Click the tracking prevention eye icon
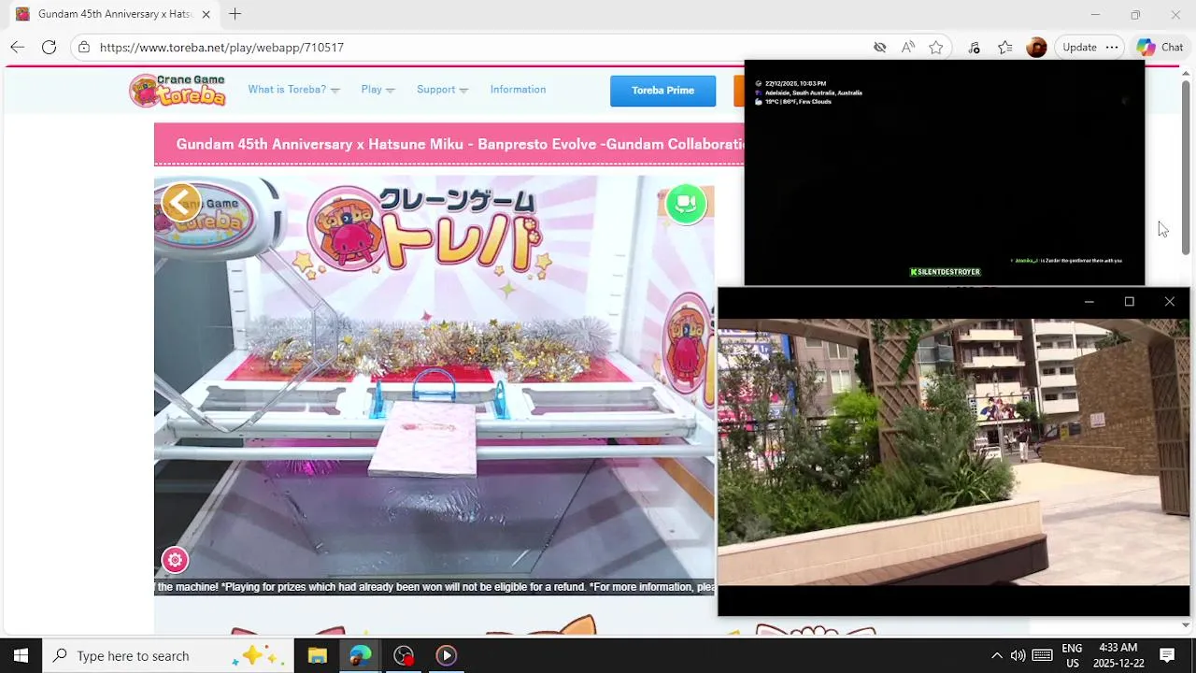This screenshot has width=1196, height=673. pyautogui.click(x=879, y=47)
